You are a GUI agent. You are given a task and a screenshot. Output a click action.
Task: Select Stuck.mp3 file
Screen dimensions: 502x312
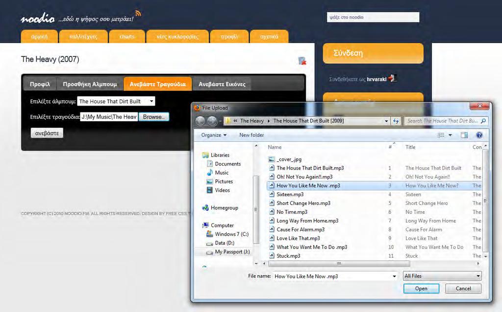point(288,256)
